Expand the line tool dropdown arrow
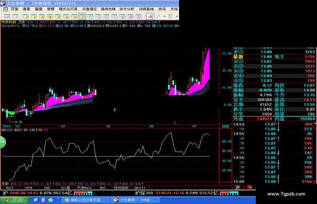This screenshot has height=204, width=317. tap(164, 16)
